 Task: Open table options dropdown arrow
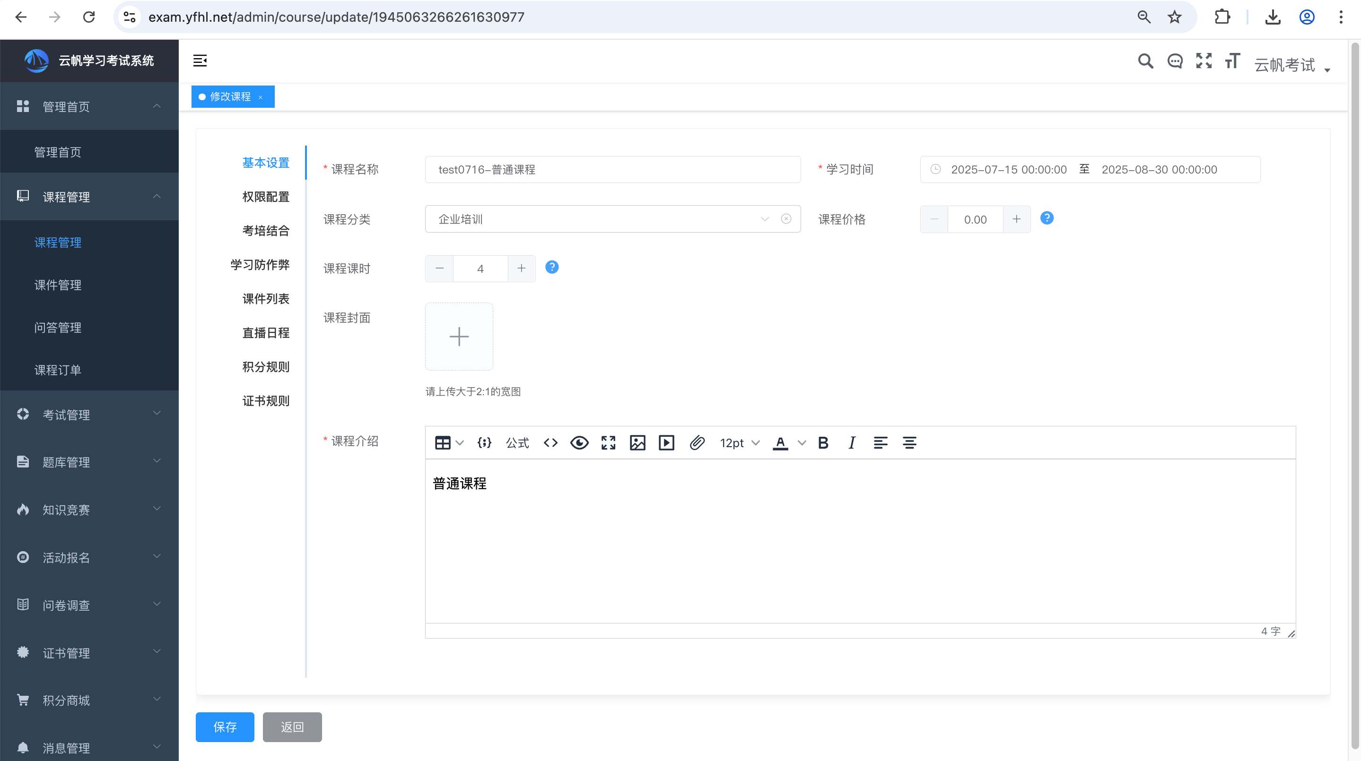point(460,442)
